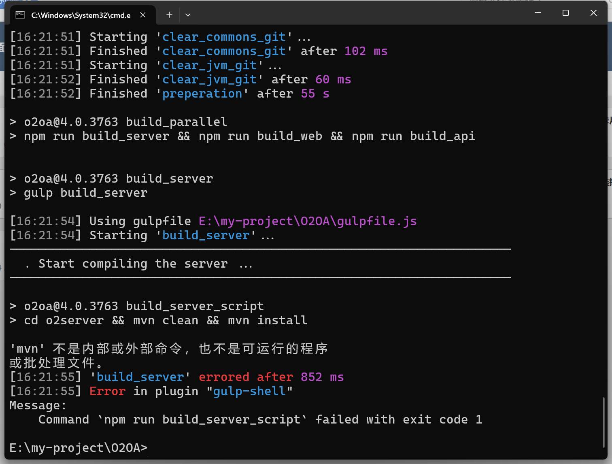Expand the new tab profile dropdown chevron
The image size is (612, 464).
(188, 15)
